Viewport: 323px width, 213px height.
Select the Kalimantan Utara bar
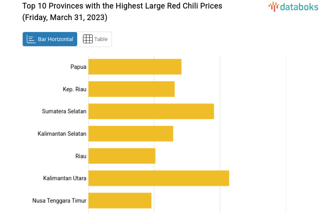(x=159, y=178)
